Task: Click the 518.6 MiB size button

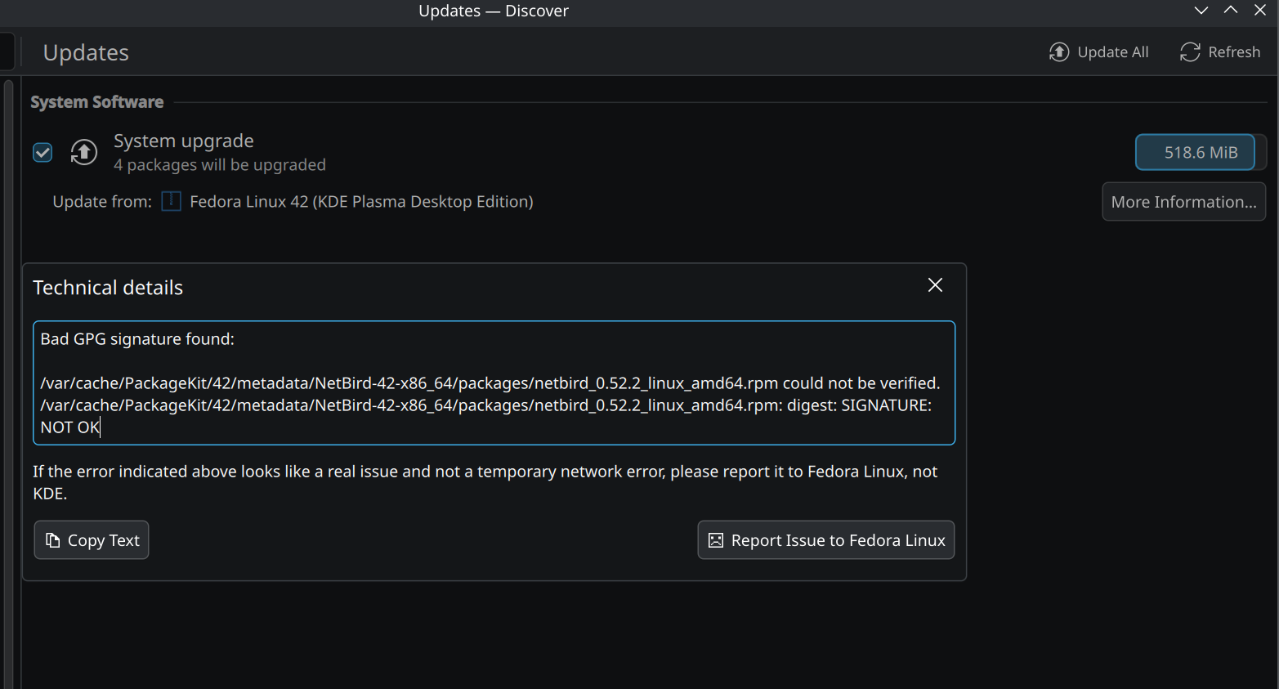Action: (1194, 153)
